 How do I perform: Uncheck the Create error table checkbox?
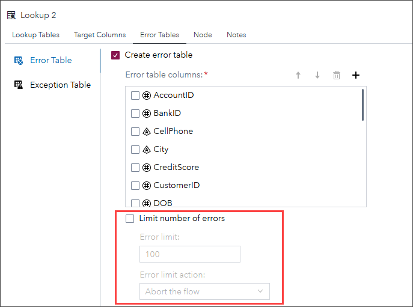pos(116,55)
